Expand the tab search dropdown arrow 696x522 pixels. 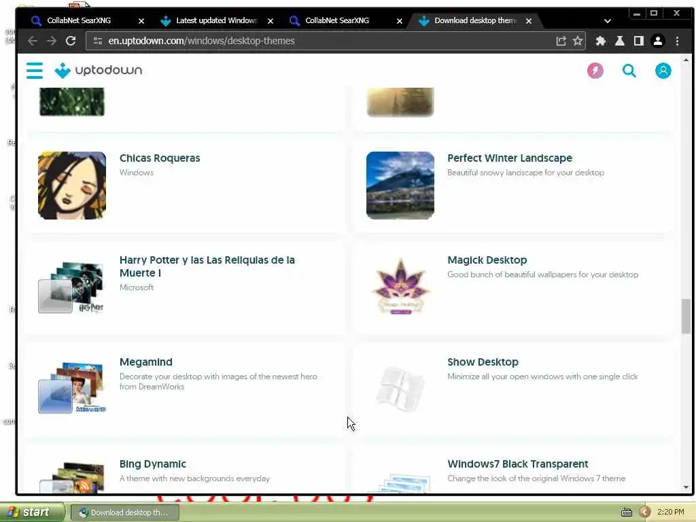pos(608,21)
